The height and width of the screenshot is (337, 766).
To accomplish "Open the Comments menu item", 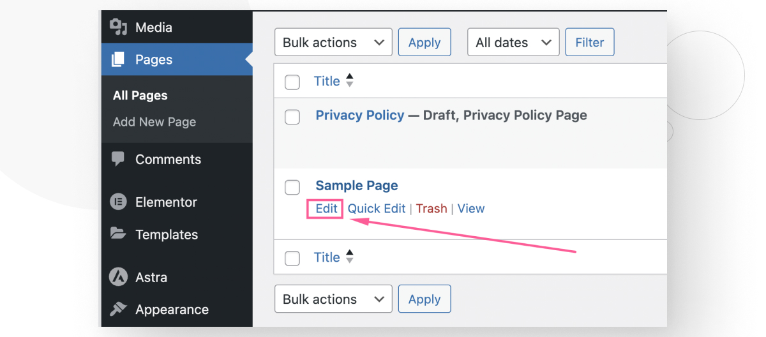I will pyautogui.click(x=177, y=160).
